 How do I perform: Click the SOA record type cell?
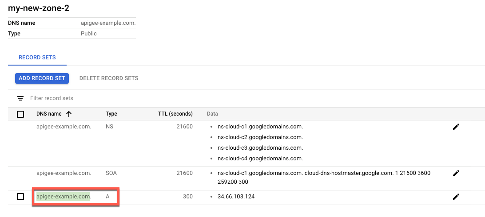(111, 173)
